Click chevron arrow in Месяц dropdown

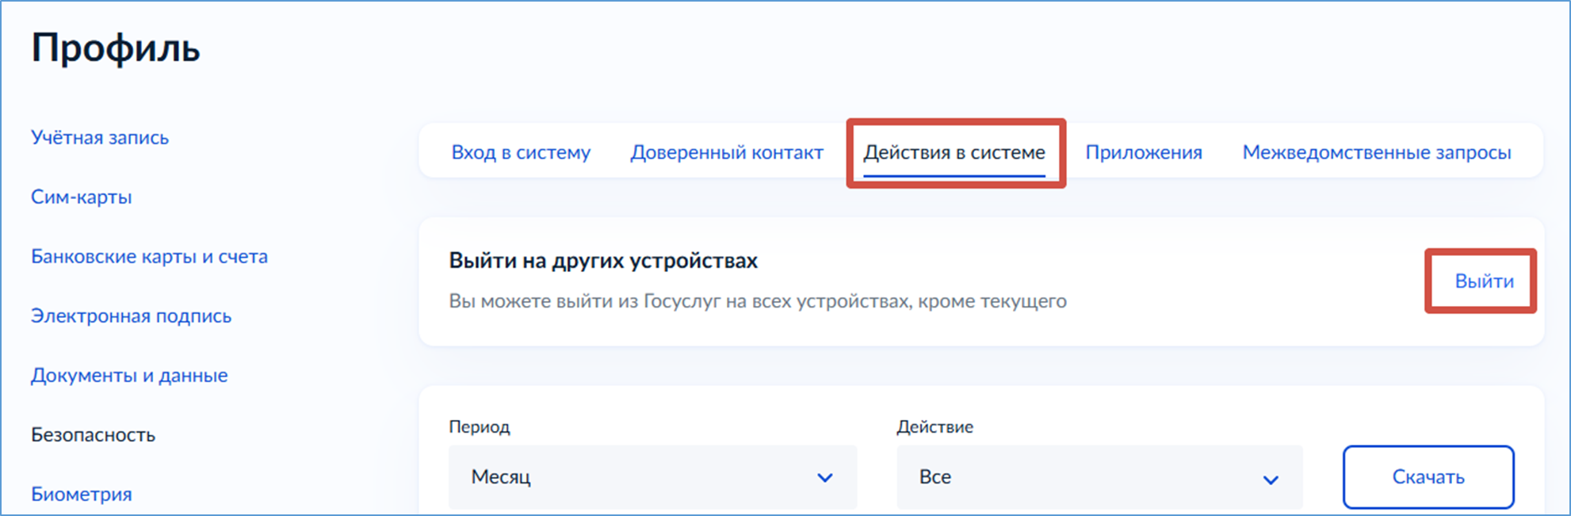point(825,478)
